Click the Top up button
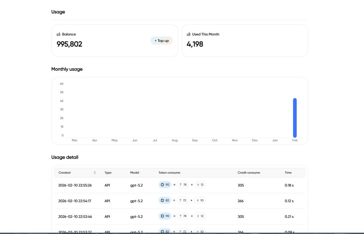The image size is (364, 234). (x=162, y=41)
